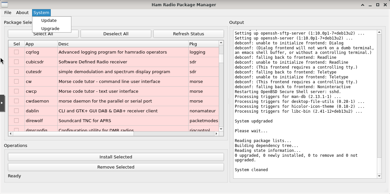Image resolution: width=390 pixels, height=194 pixels.
Task: Minimize the Ham Radio Package Manager window
Action: pos(370,5)
